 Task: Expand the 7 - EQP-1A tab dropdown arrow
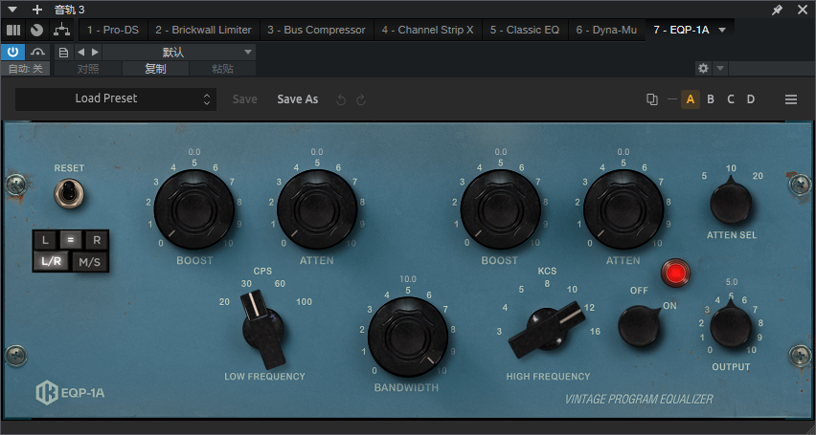tap(722, 31)
